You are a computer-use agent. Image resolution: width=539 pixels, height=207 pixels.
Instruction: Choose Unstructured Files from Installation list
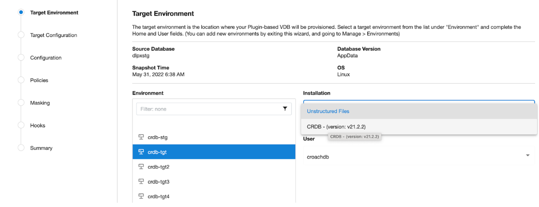pos(328,111)
